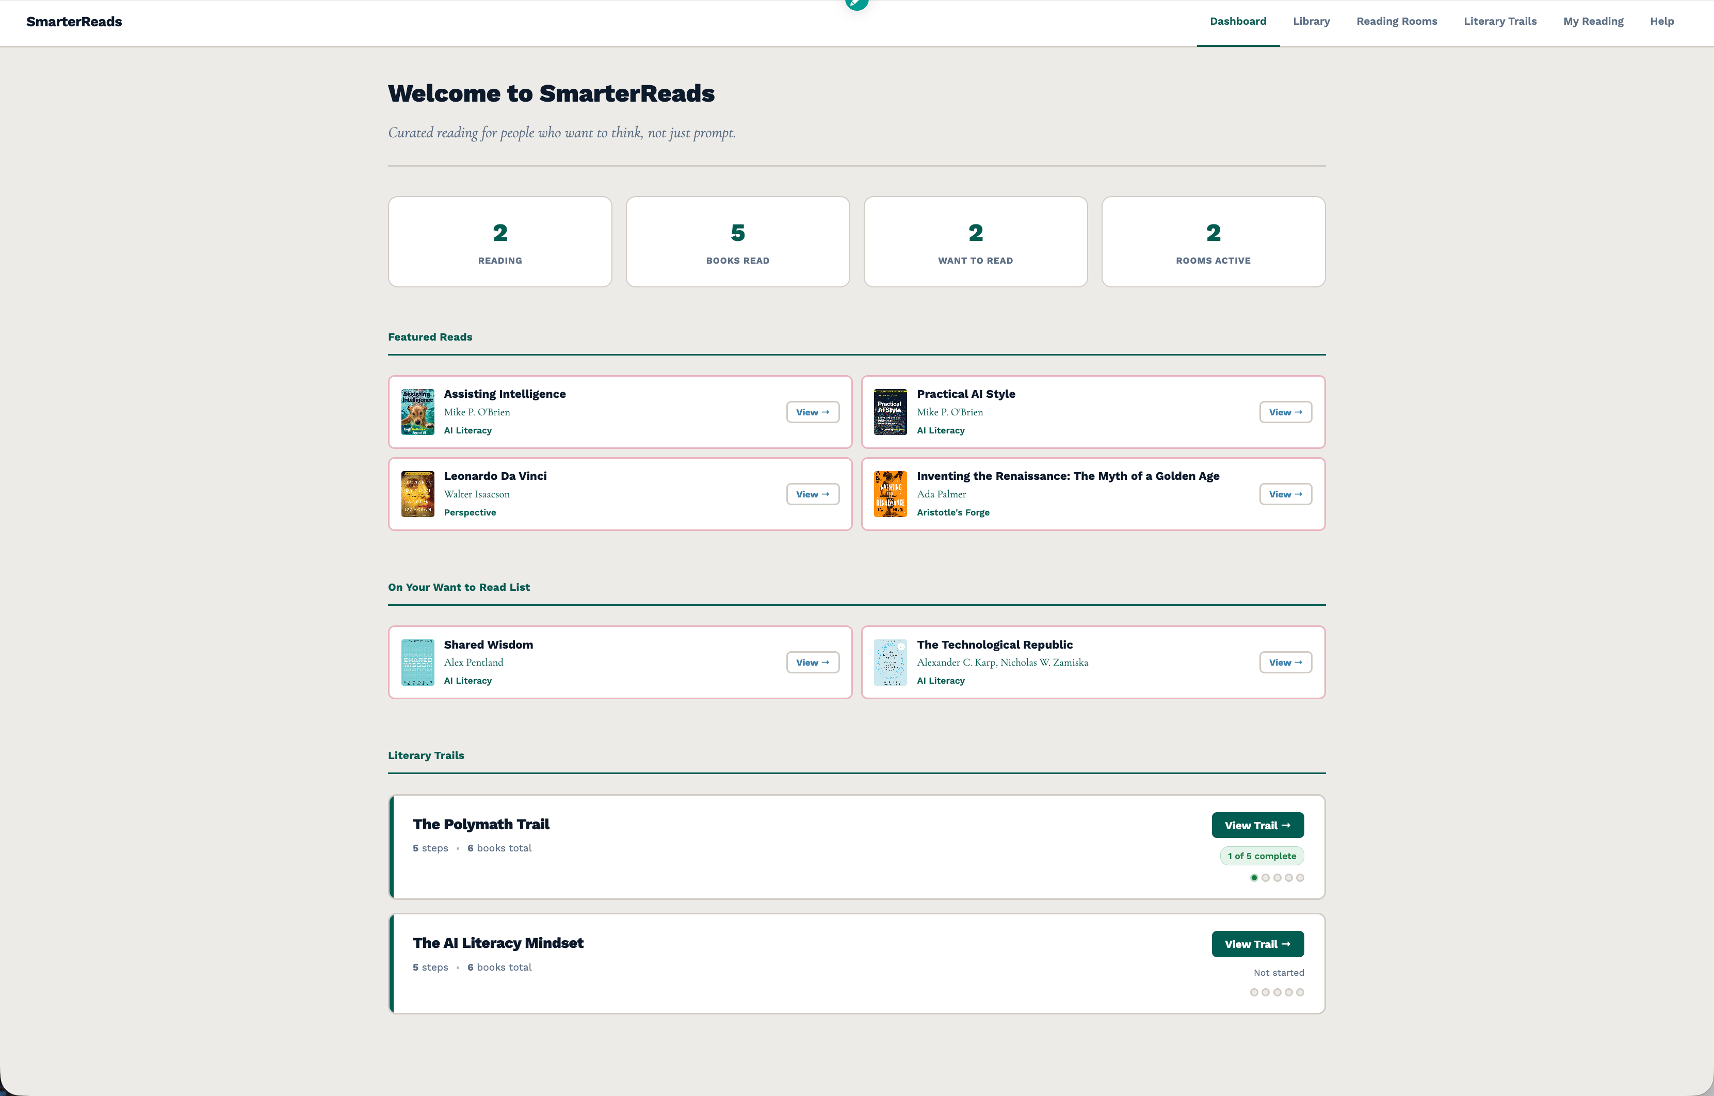The height and width of the screenshot is (1096, 1714).
Task: Click the Leonardo Da Vinci title
Action: (495, 476)
